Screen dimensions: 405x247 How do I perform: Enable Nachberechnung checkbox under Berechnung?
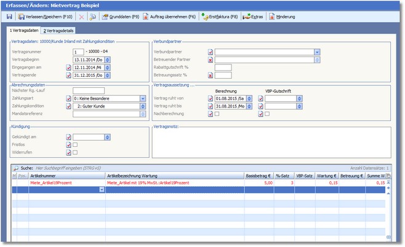pyautogui.click(x=217, y=114)
